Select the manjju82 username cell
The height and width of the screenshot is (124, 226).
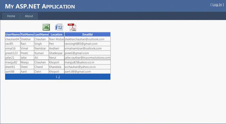point(13,62)
